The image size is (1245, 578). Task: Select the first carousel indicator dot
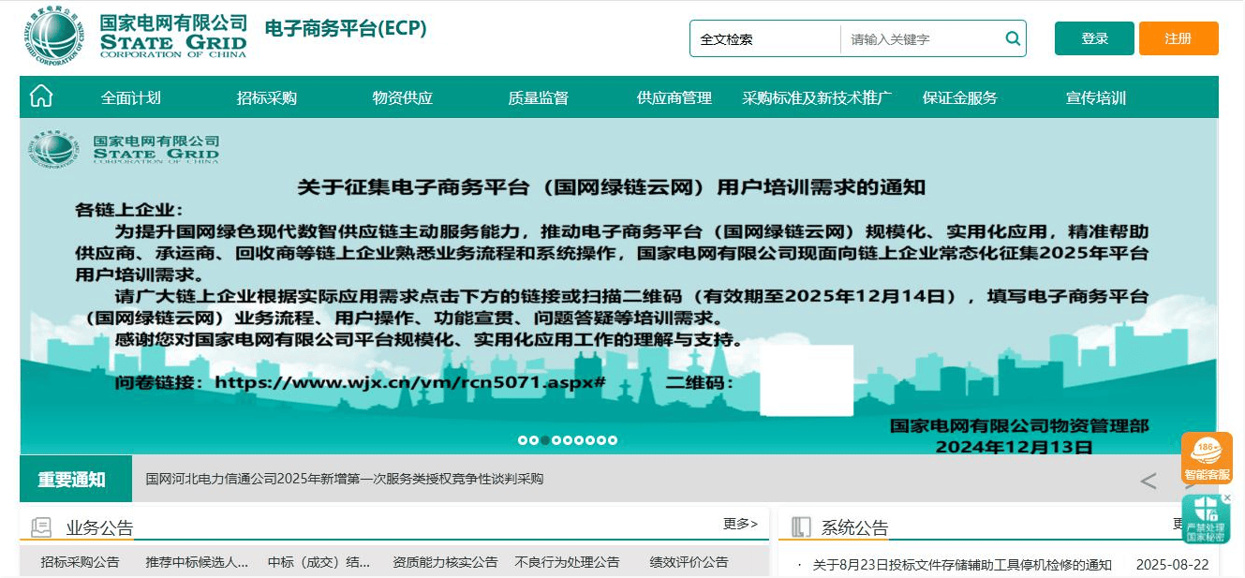(523, 440)
